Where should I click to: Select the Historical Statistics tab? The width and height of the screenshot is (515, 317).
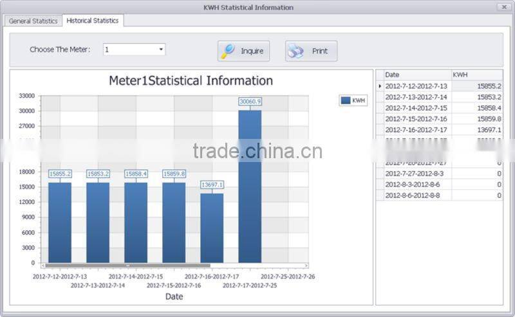click(x=92, y=21)
